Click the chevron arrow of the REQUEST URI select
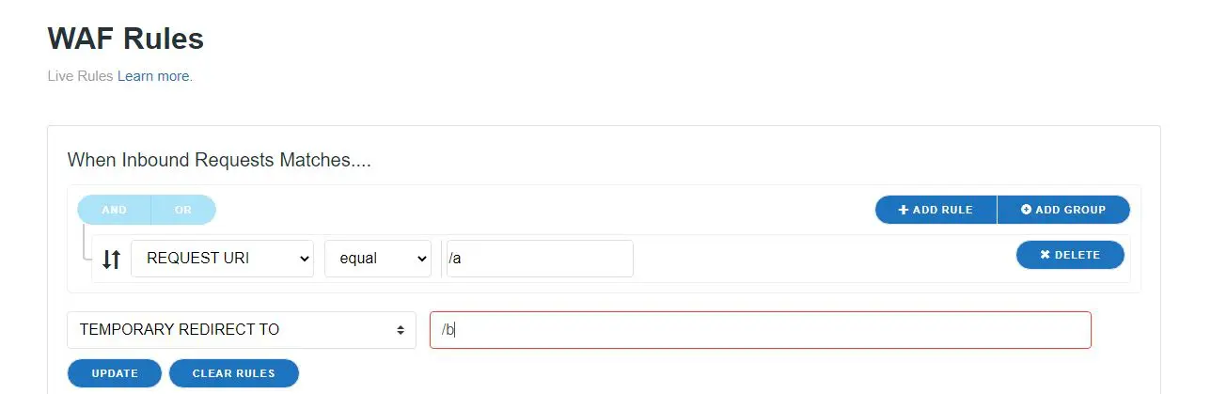The image size is (1211, 394). (304, 259)
